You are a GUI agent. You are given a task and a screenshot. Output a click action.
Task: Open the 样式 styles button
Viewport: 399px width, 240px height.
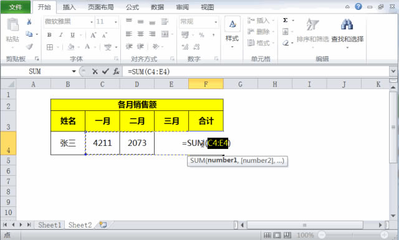232,32
